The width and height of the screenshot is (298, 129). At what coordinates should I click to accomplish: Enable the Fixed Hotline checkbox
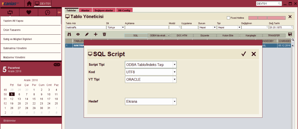click(228, 18)
